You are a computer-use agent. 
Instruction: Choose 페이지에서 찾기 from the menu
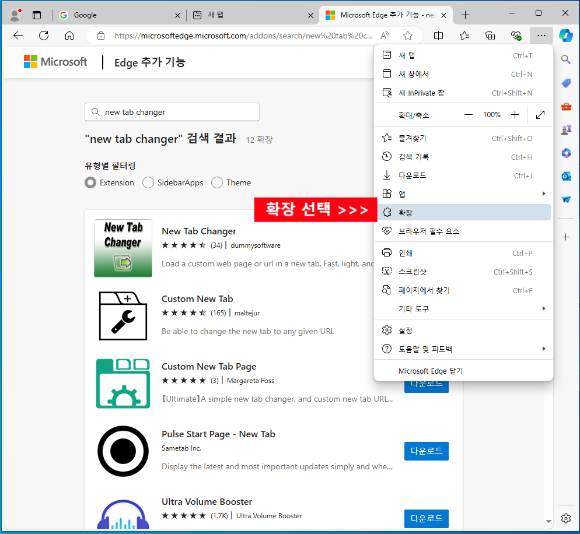(x=464, y=290)
